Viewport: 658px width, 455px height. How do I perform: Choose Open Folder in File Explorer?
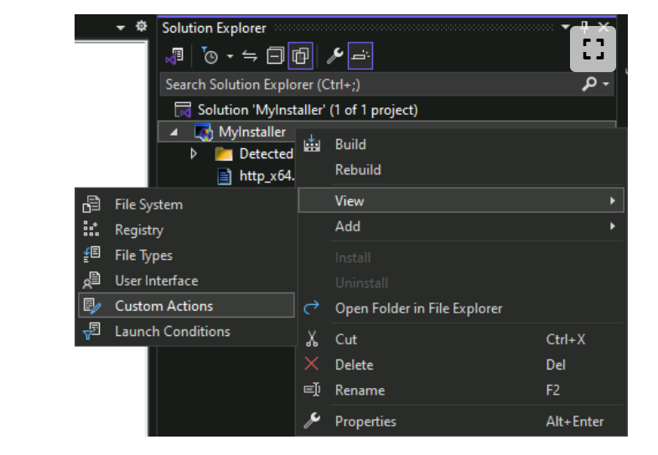pos(462,308)
